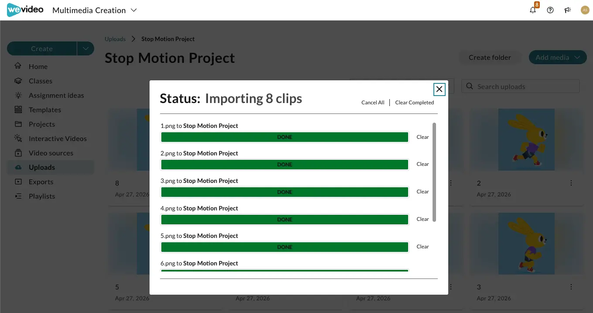Open the clip 3 rabbit thumbnail

pyautogui.click(x=526, y=244)
